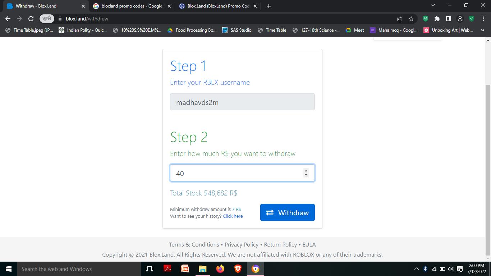The image size is (491, 276).
Task: Click the 7 R$ minimum amount link
Action: click(x=237, y=209)
